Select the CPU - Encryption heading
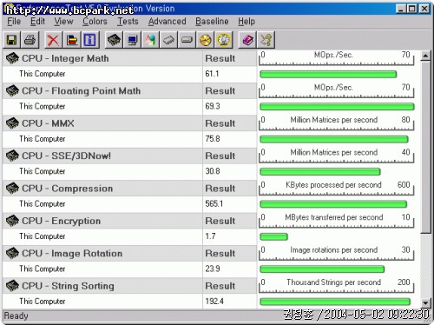 click(x=62, y=221)
